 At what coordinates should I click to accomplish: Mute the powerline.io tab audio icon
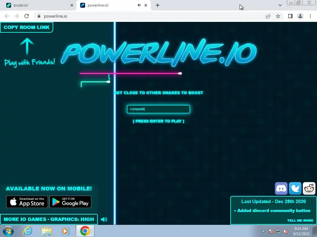[x=139, y=5]
